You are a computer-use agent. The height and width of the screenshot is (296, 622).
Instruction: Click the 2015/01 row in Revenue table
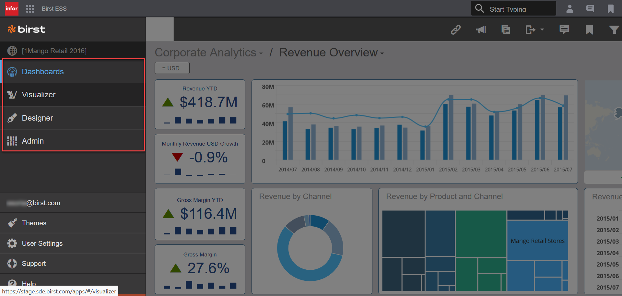tap(608, 219)
